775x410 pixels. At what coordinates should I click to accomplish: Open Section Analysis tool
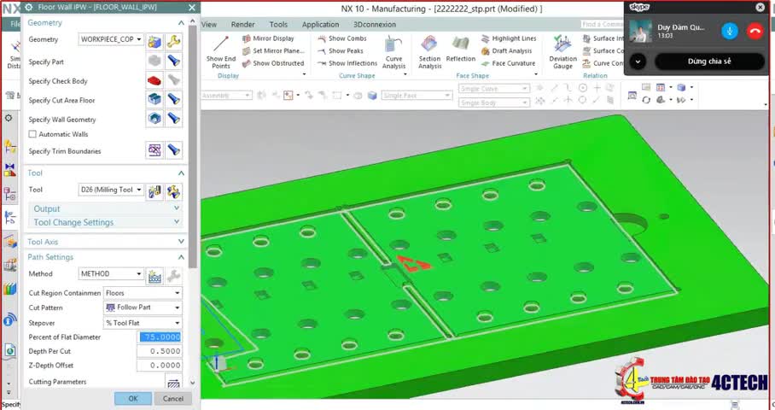[x=429, y=52]
